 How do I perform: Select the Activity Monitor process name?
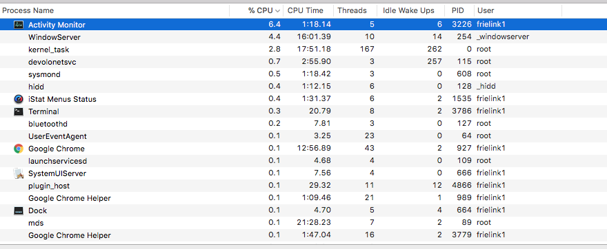click(57, 25)
